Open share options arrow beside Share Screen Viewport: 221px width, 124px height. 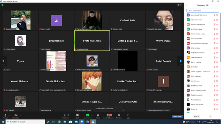click(92, 115)
